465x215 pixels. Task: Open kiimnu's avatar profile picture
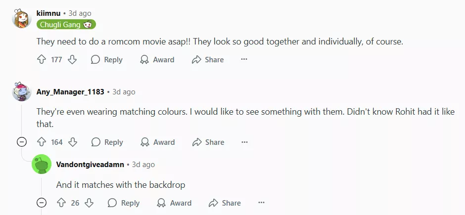22,19
